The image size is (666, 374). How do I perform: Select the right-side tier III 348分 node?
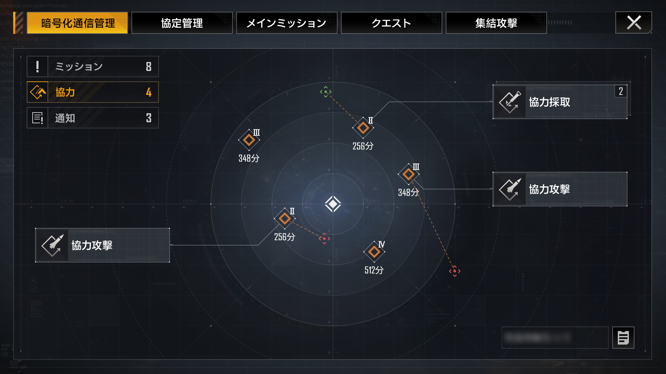(408, 174)
